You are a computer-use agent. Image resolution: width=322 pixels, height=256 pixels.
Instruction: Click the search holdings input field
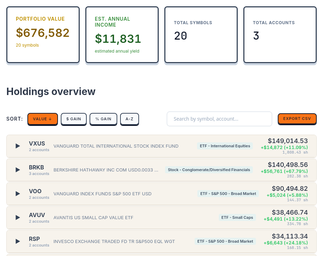(x=219, y=119)
